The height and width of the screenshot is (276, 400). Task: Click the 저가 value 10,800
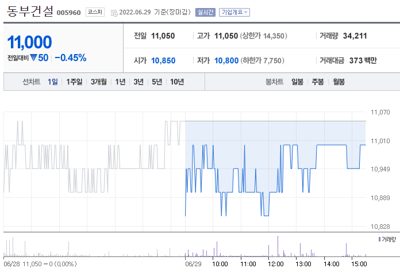coord(226,60)
